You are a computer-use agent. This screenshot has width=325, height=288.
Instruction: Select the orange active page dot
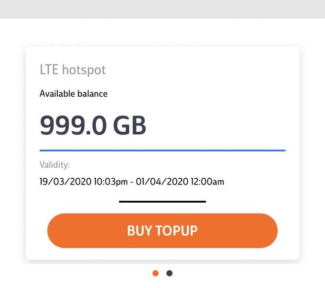pyautogui.click(x=155, y=273)
